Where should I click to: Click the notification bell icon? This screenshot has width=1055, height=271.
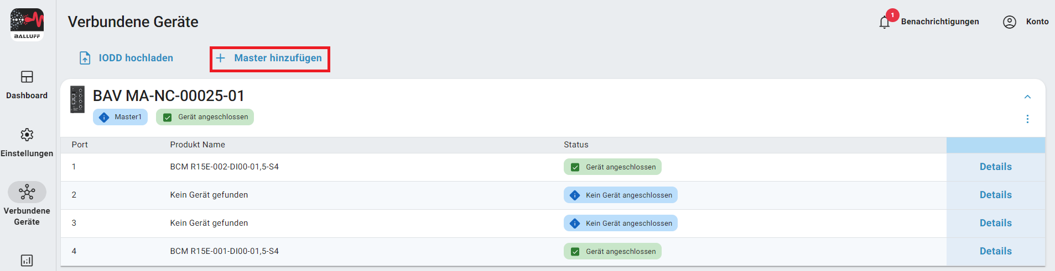point(884,22)
